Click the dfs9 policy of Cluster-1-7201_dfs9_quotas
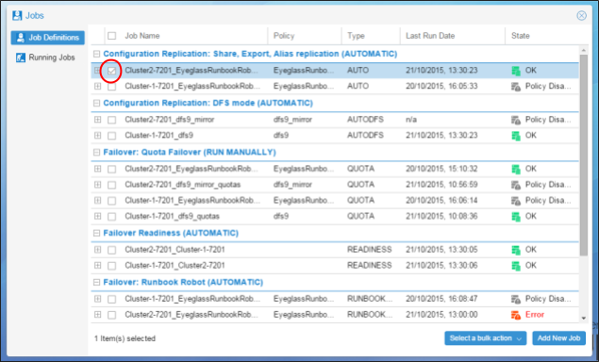599x362 pixels. 280,216
